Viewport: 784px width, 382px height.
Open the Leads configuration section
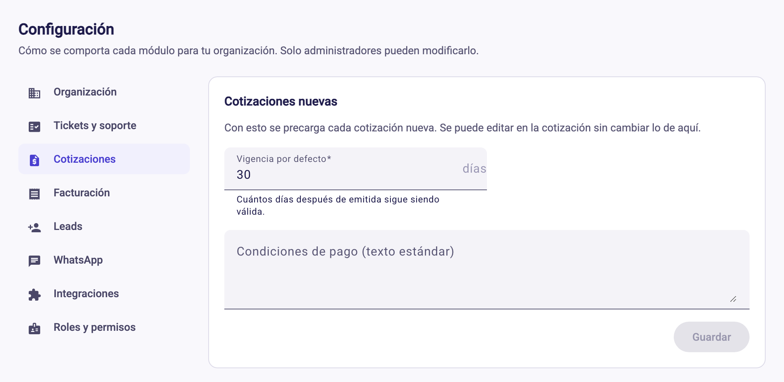point(104,226)
